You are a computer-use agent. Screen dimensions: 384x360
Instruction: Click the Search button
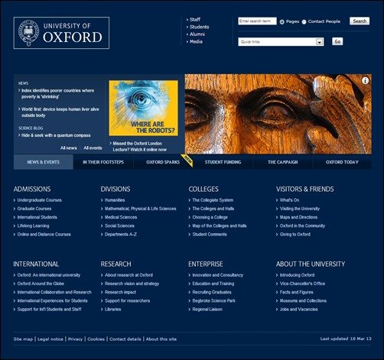360,21
